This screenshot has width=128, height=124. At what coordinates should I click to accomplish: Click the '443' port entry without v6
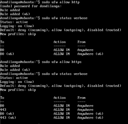pos(3,110)
